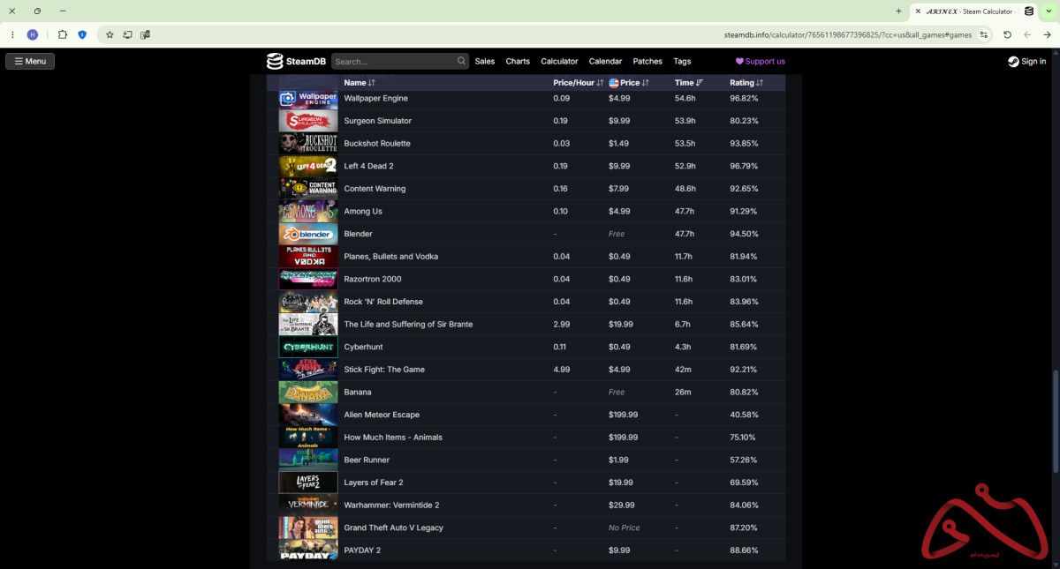Bookmark this page with star icon
Viewport: 1060px width, 569px height.
coord(110,34)
